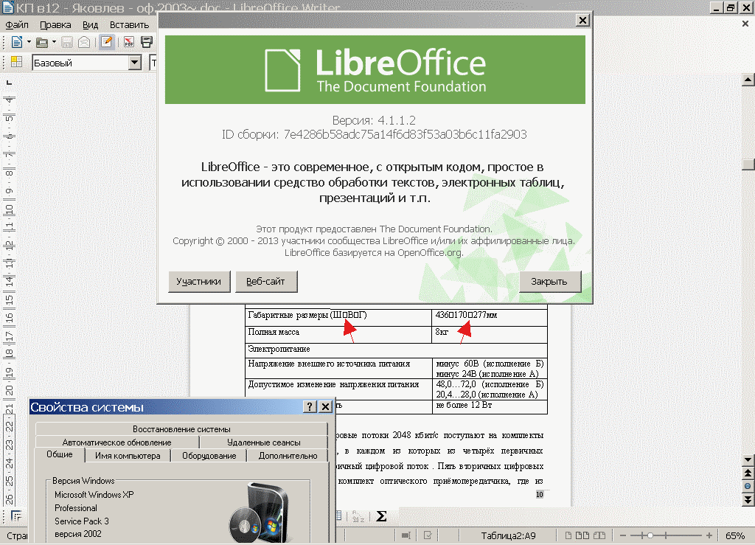Expand the Базовый paragraph style dropdown

click(x=134, y=63)
